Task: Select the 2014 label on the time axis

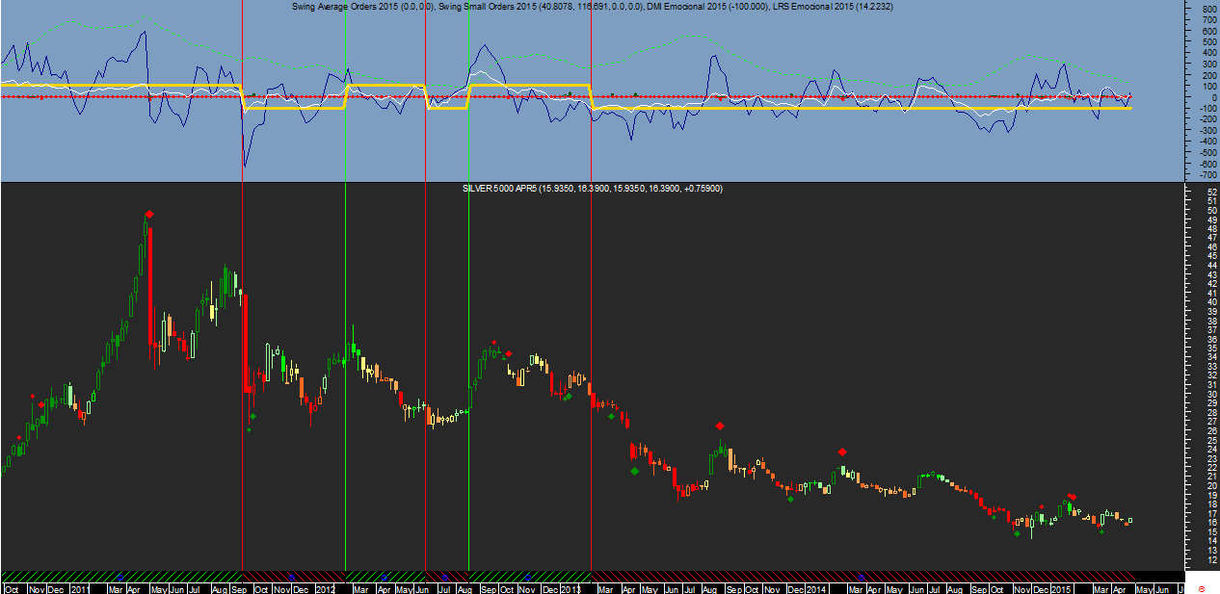Action: (x=817, y=588)
